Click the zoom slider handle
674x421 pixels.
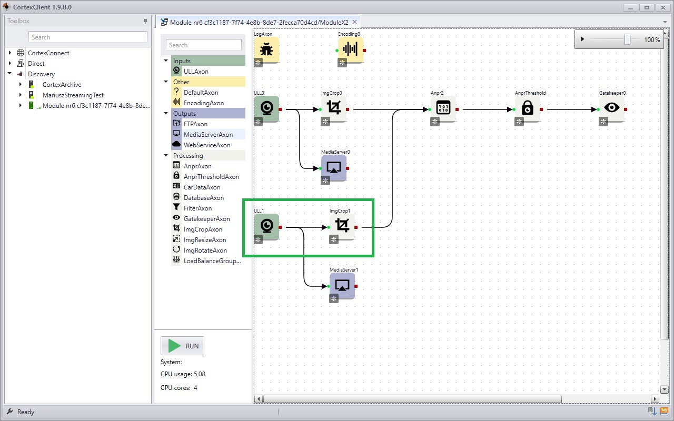[627, 39]
